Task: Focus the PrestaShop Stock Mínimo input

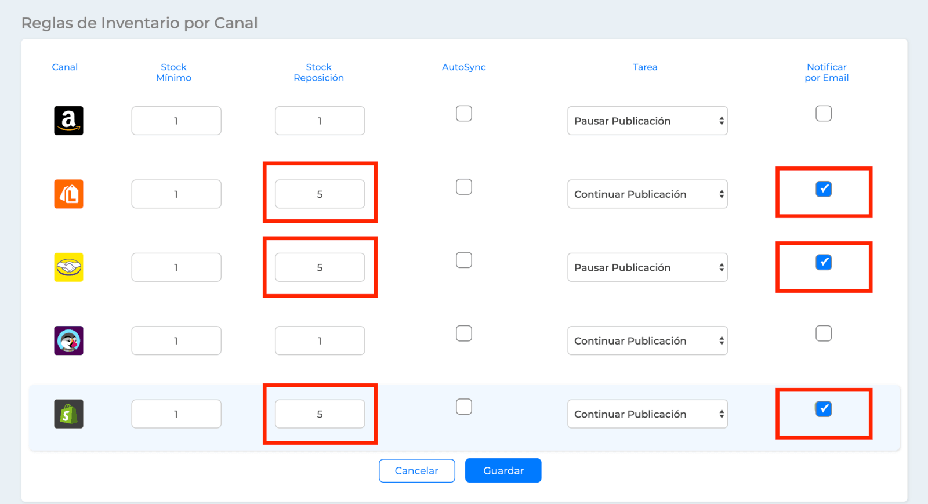Action: (x=176, y=340)
